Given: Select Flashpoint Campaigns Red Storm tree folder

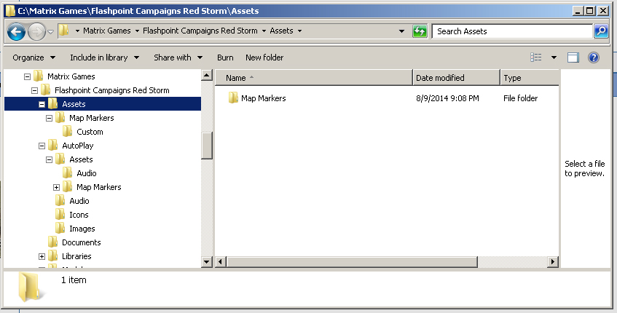Looking at the screenshot, I should click(111, 90).
